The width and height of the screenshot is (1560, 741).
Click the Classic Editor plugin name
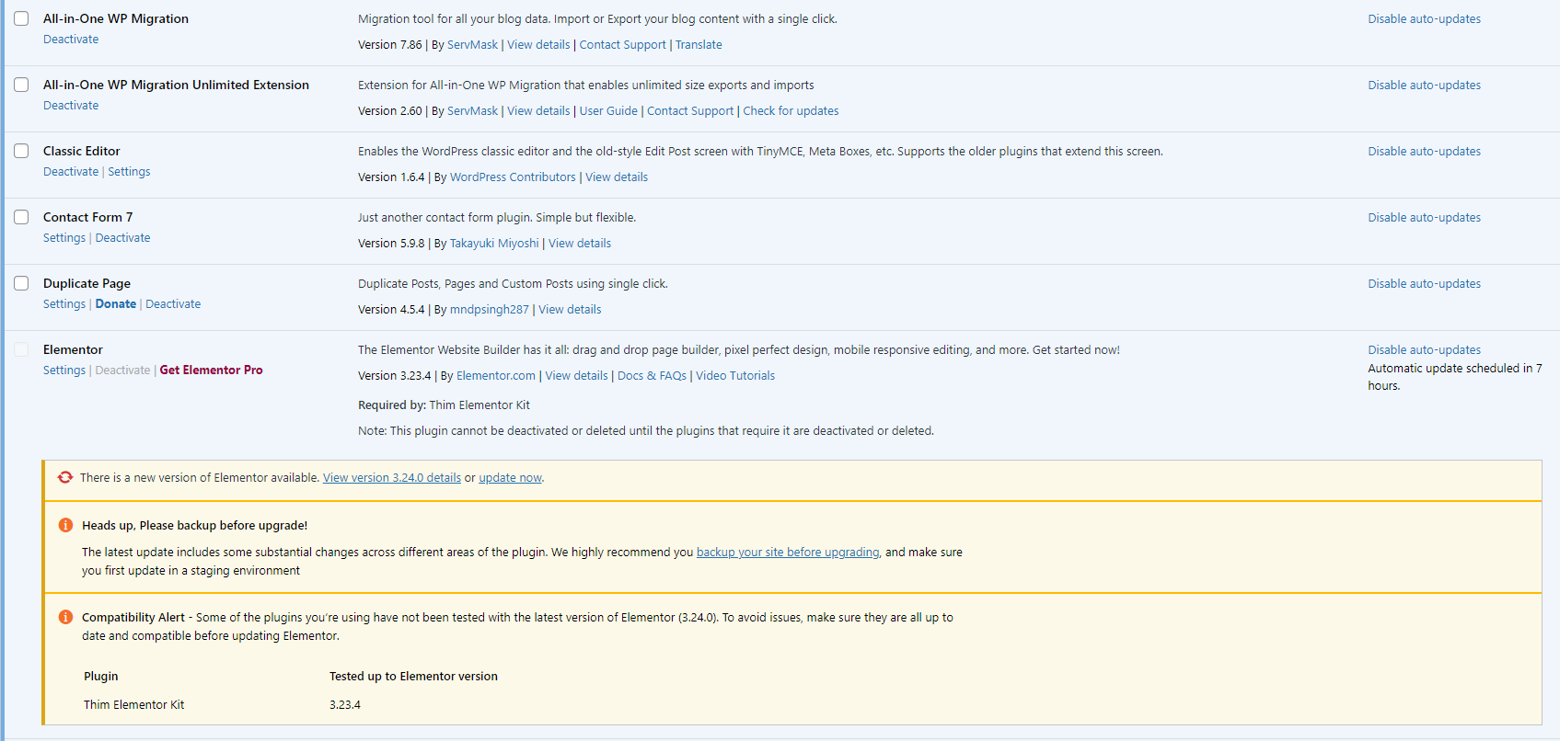point(82,152)
